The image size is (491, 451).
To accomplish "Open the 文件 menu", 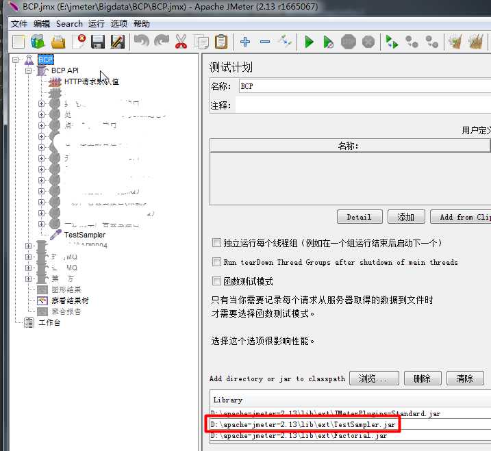I will [x=19, y=24].
